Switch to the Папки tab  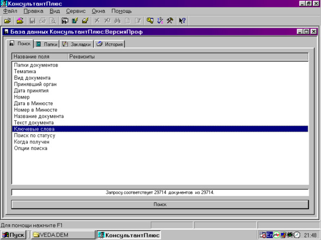click(47, 44)
